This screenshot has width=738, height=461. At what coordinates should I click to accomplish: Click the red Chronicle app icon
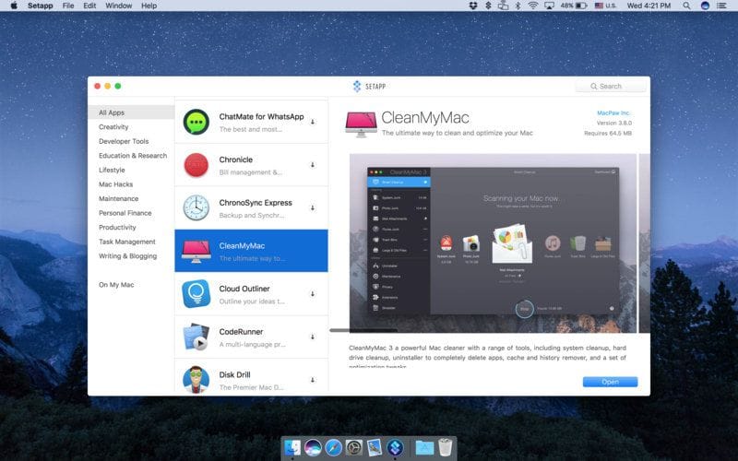click(x=196, y=165)
